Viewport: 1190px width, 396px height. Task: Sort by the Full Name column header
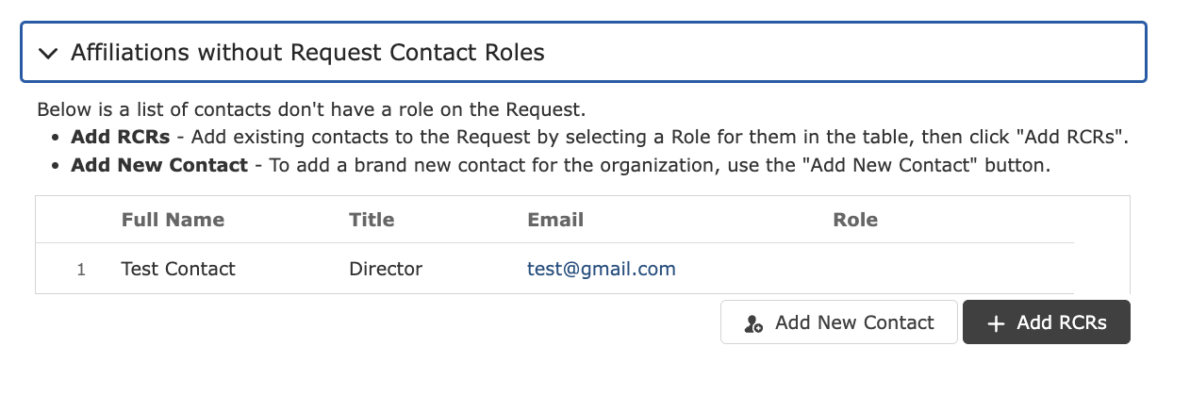(173, 220)
